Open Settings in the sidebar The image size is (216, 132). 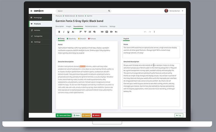pyautogui.click(x=40, y=42)
